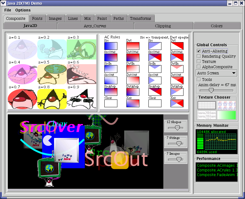Click the Anim delay = 67 ms label
Screen dimensions: 245x199
[x=217, y=85]
